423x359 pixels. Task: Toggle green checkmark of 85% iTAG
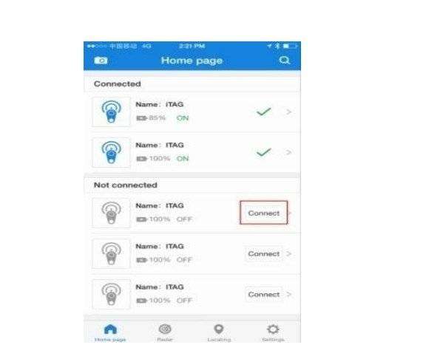[263, 112]
